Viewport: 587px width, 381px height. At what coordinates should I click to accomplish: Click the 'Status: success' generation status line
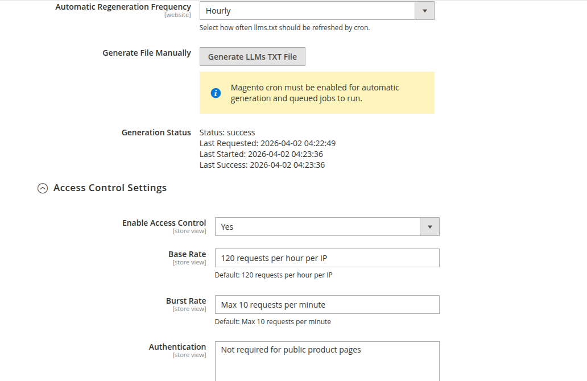coord(227,132)
